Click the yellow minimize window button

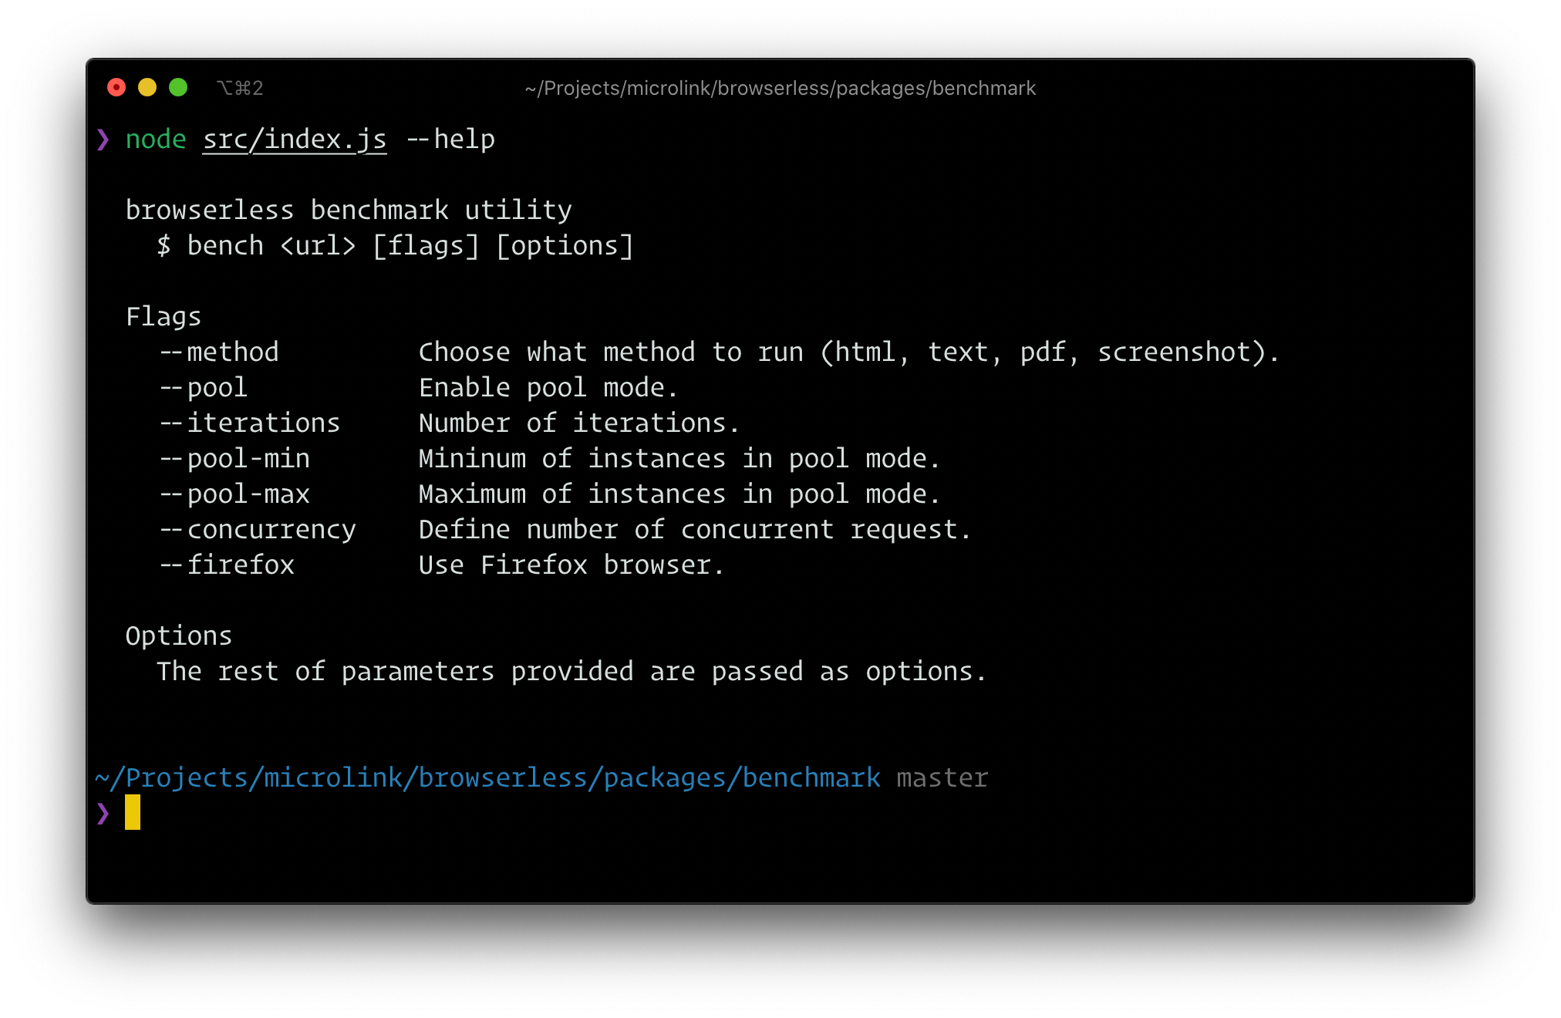[147, 88]
